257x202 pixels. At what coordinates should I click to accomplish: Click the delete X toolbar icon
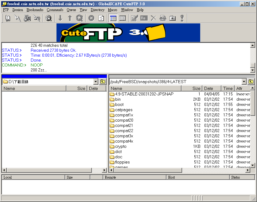[153, 18]
